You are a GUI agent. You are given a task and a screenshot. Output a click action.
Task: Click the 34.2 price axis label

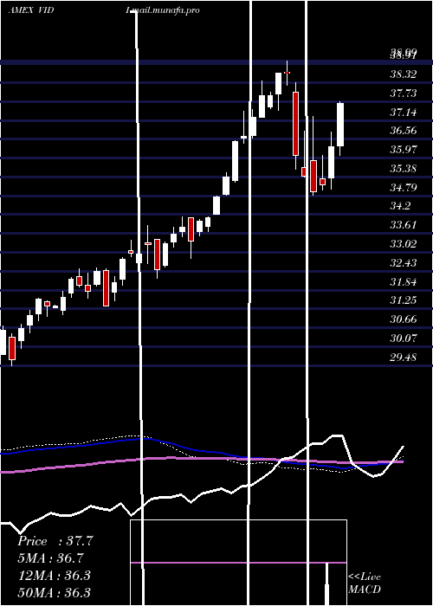(400, 206)
